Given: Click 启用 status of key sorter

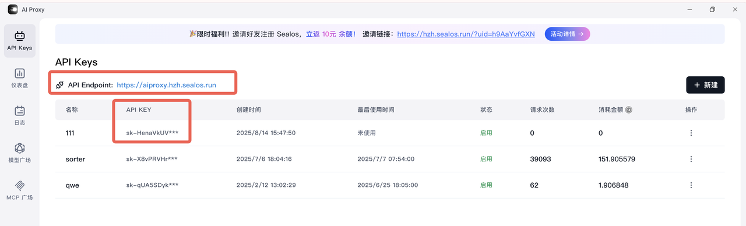Looking at the screenshot, I should (x=486, y=159).
